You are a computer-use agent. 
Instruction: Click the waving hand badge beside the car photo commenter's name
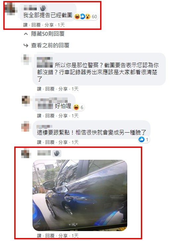tap(57, 153)
